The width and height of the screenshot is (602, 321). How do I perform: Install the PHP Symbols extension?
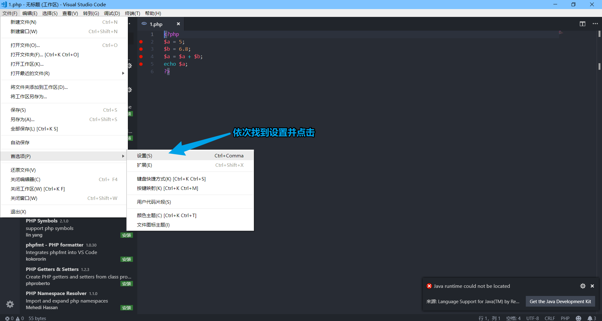127,235
